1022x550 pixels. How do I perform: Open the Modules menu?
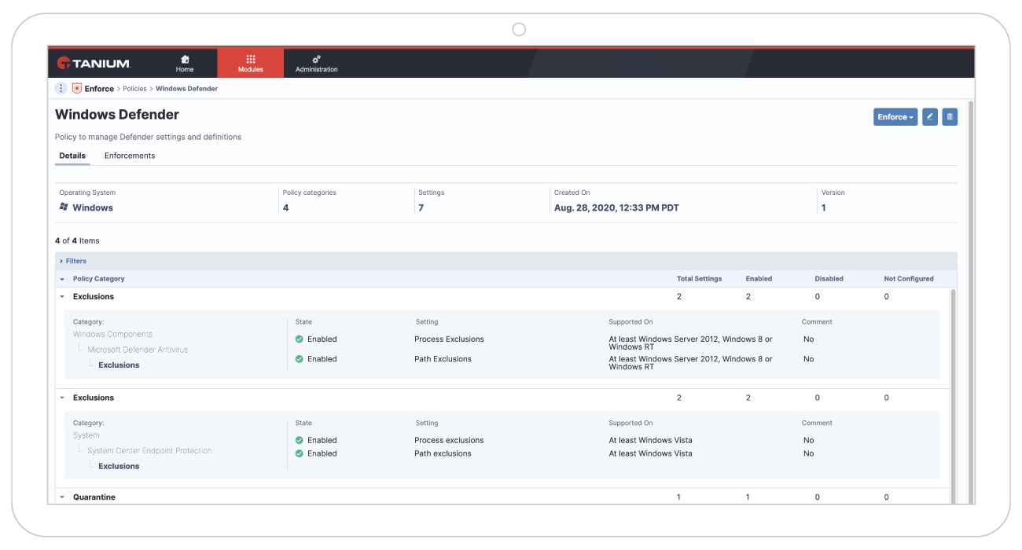pyautogui.click(x=251, y=64)
